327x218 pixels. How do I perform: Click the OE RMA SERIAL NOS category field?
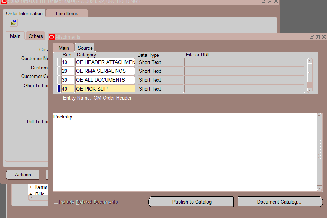[x=105, y=71]
